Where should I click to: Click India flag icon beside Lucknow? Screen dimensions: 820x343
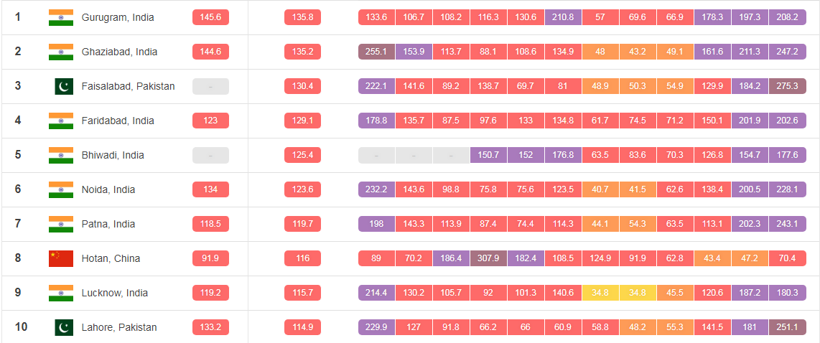[61, 293]
